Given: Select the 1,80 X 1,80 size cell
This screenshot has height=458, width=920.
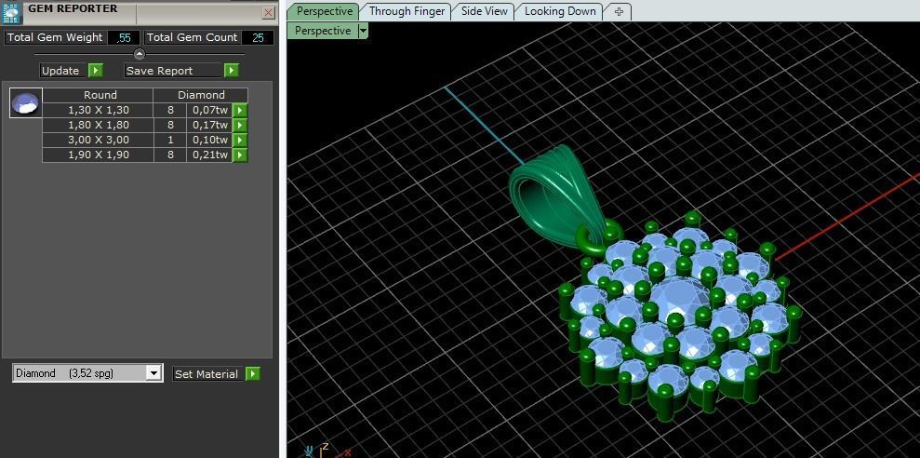Looking at the screenshot, I should (x=98, y=125).
